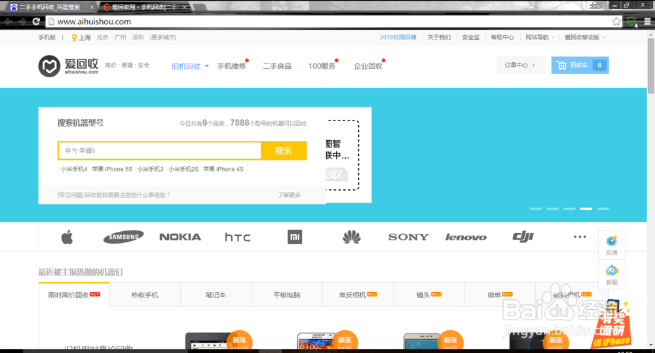Viewport: 655px width, 353px height.
Task: Switch to the 限时高价回收 tab
Action: tap(74, 295)
